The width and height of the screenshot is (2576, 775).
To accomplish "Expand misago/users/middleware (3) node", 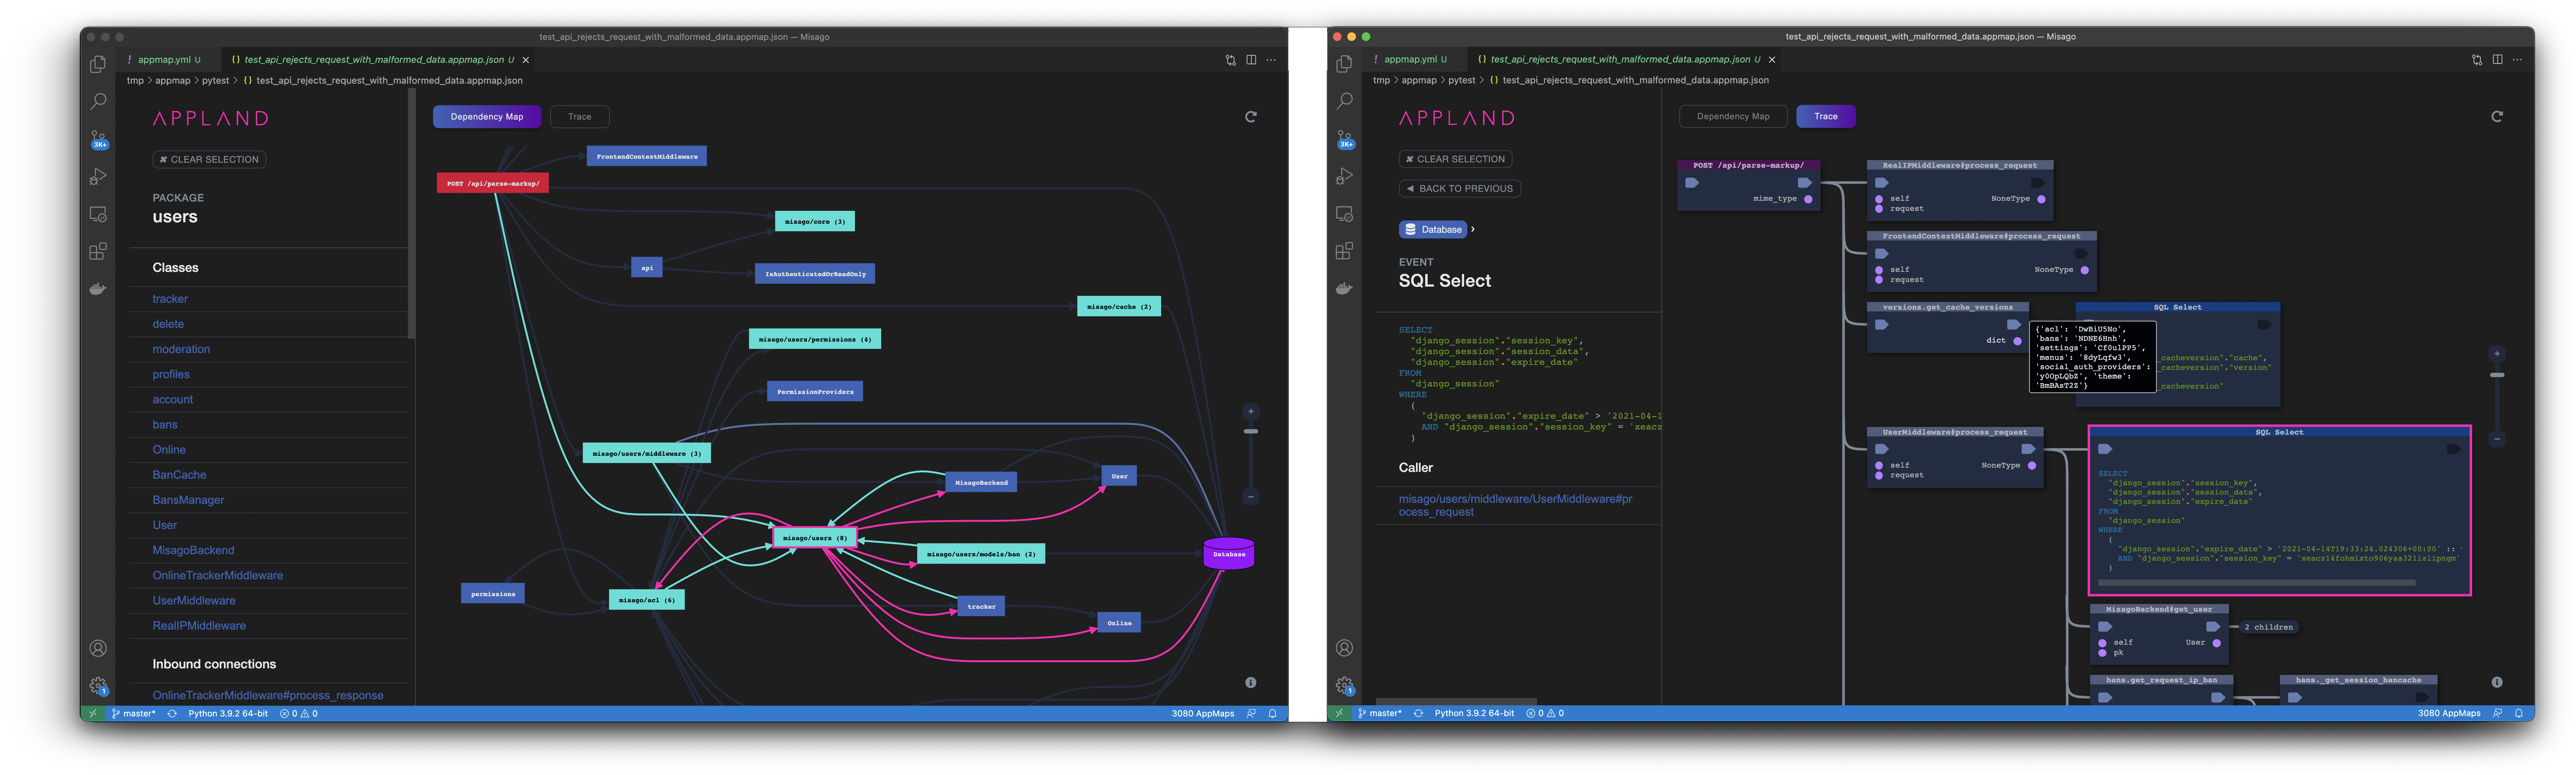I will [646, 454].
